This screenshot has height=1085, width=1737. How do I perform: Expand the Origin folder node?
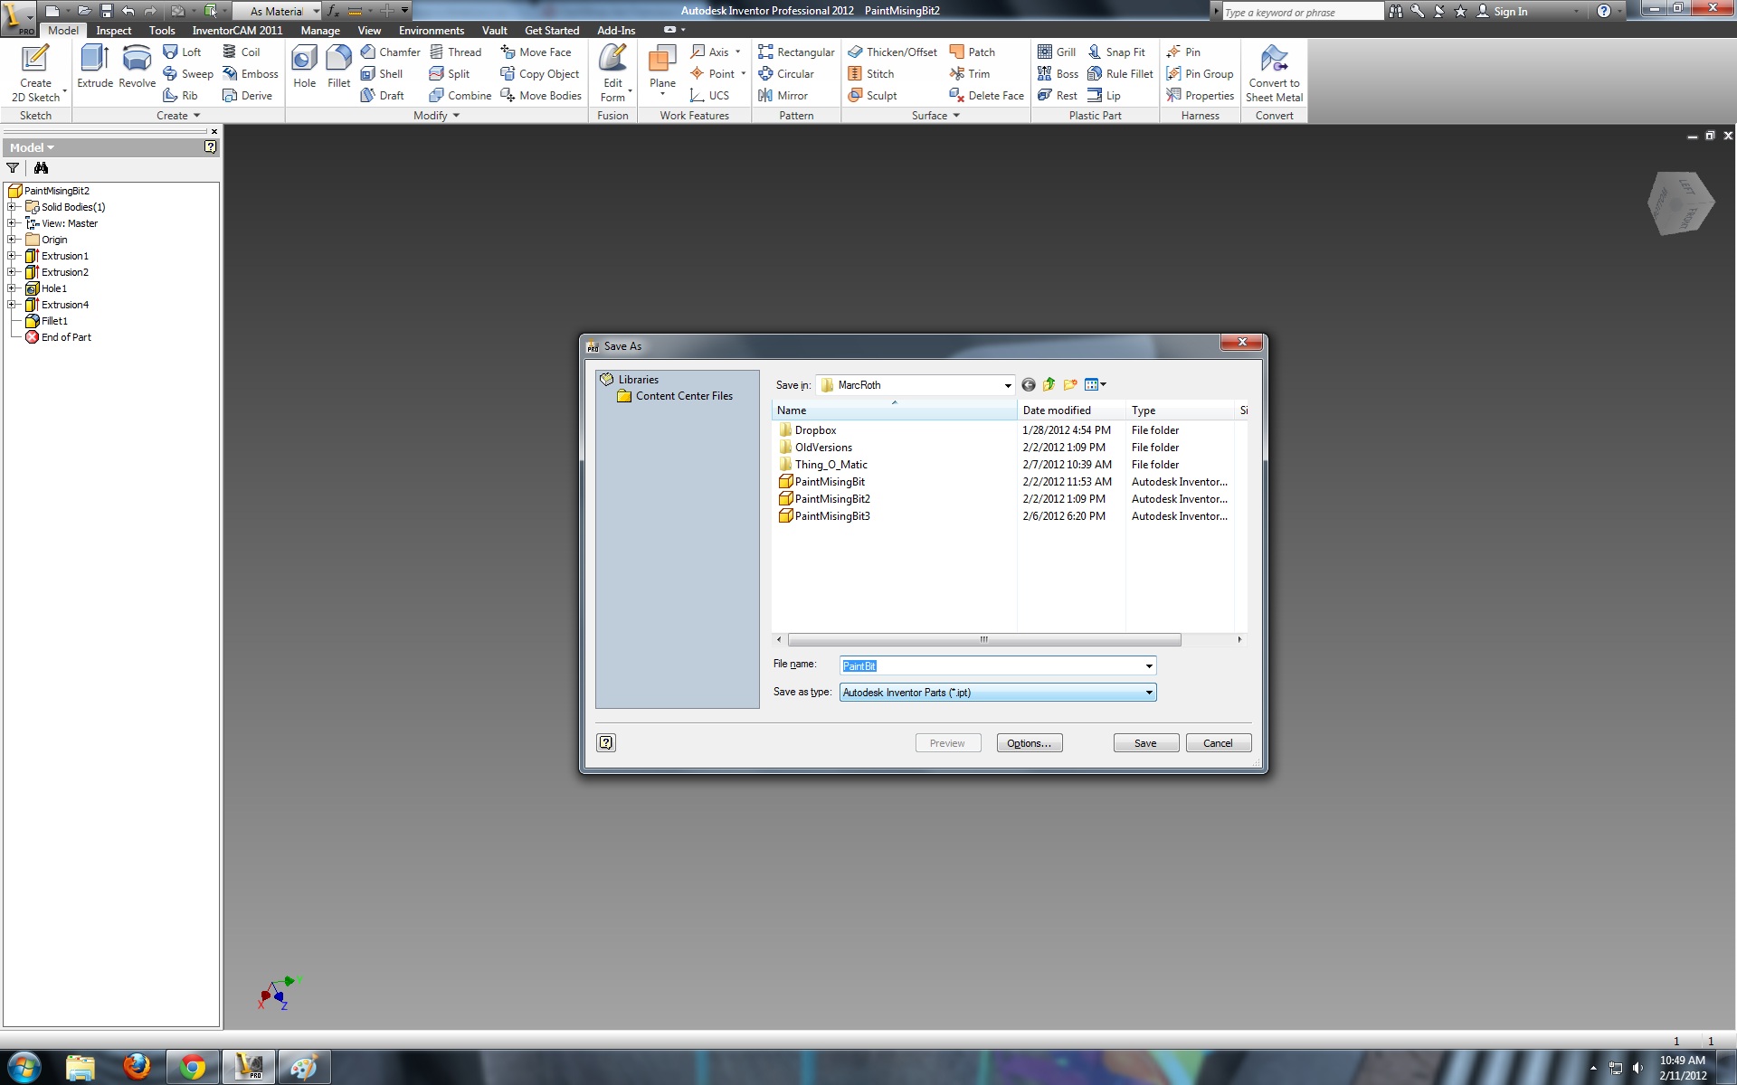12,240
